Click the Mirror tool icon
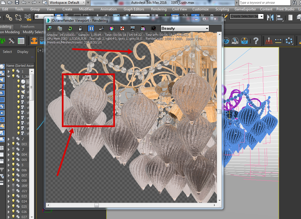 pos(270,17)
